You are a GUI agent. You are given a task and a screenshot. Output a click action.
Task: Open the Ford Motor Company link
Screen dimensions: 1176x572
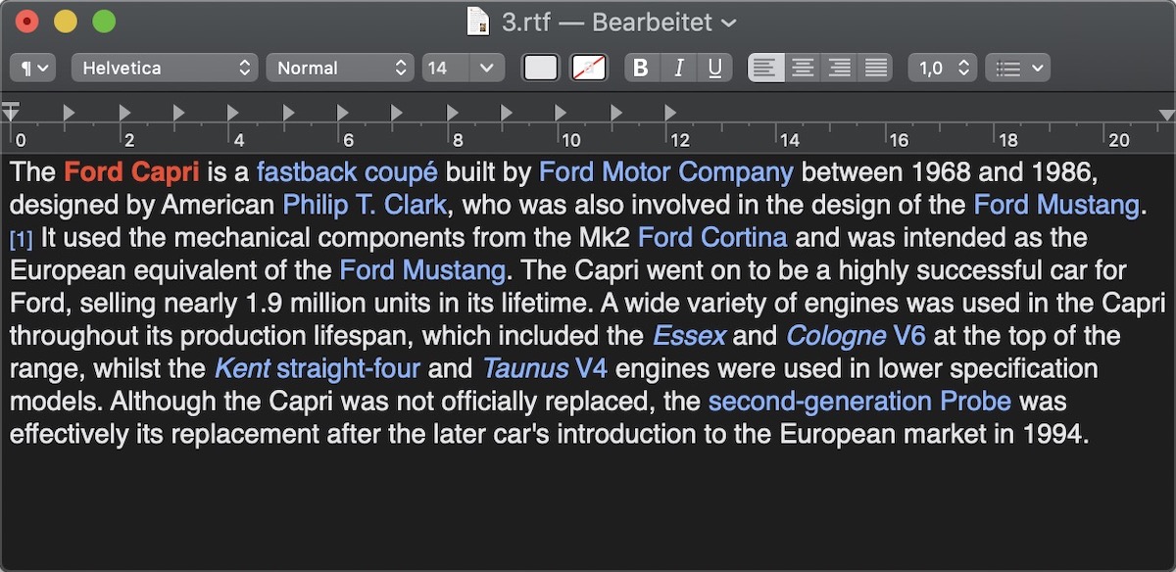pos(666,172)
